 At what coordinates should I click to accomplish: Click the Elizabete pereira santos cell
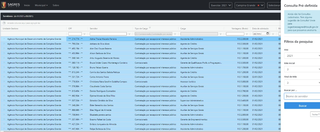110,115
